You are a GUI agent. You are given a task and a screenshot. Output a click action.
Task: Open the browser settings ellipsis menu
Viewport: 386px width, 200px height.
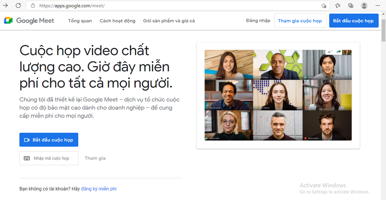(378, 5)
